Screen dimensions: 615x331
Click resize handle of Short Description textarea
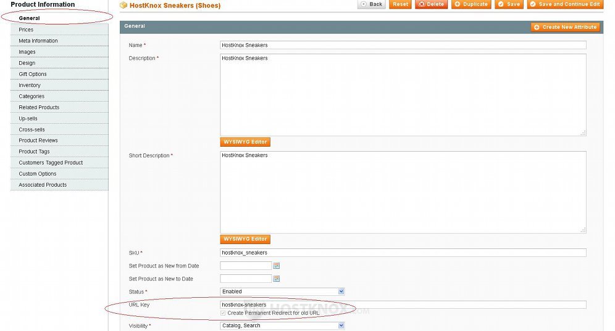[584, 231]
